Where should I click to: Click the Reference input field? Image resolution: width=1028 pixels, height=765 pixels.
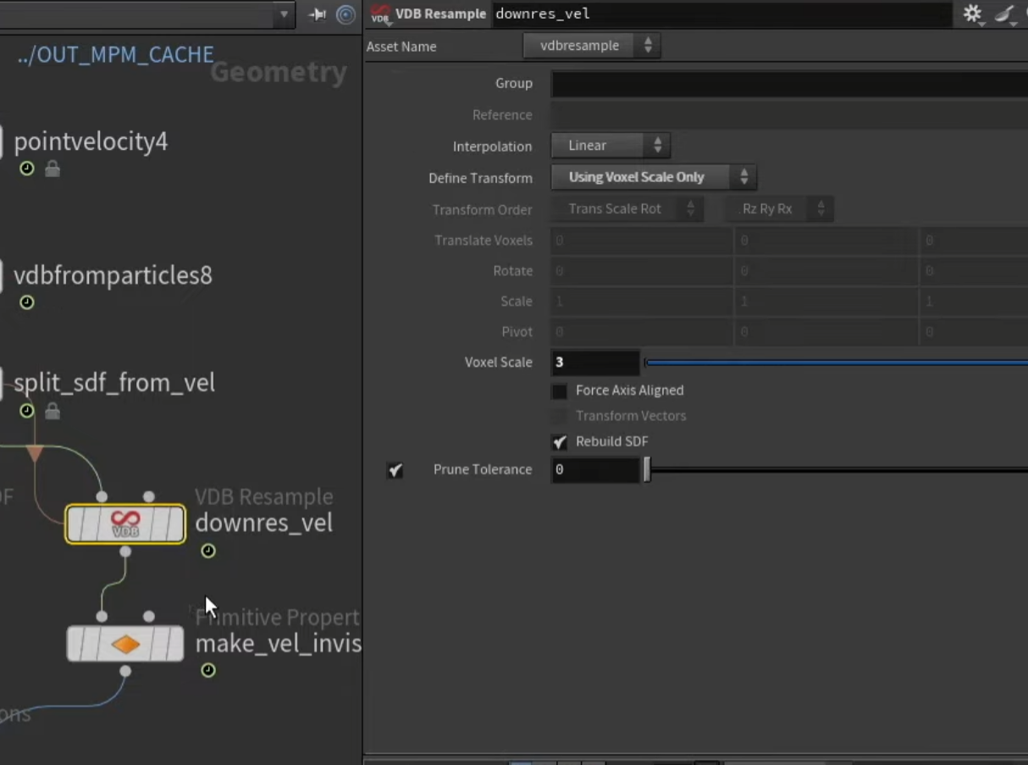pos(789,115)
